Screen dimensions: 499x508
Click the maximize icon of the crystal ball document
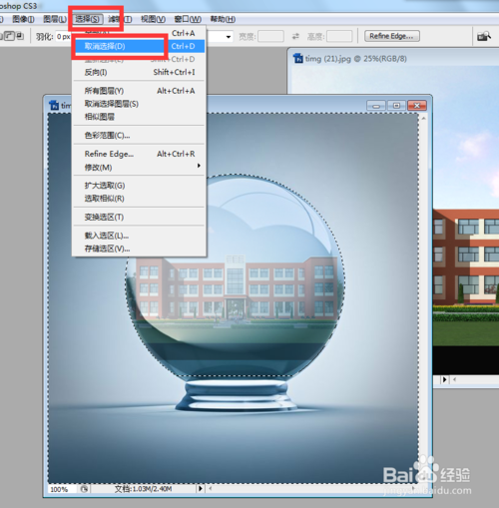click(396, 106)
